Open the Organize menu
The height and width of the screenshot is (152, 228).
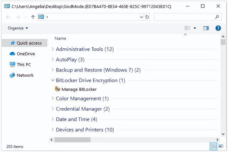[x=18, y=28]
